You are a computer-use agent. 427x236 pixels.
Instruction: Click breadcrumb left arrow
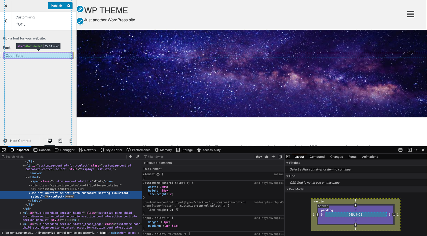[x=2, y=233]
